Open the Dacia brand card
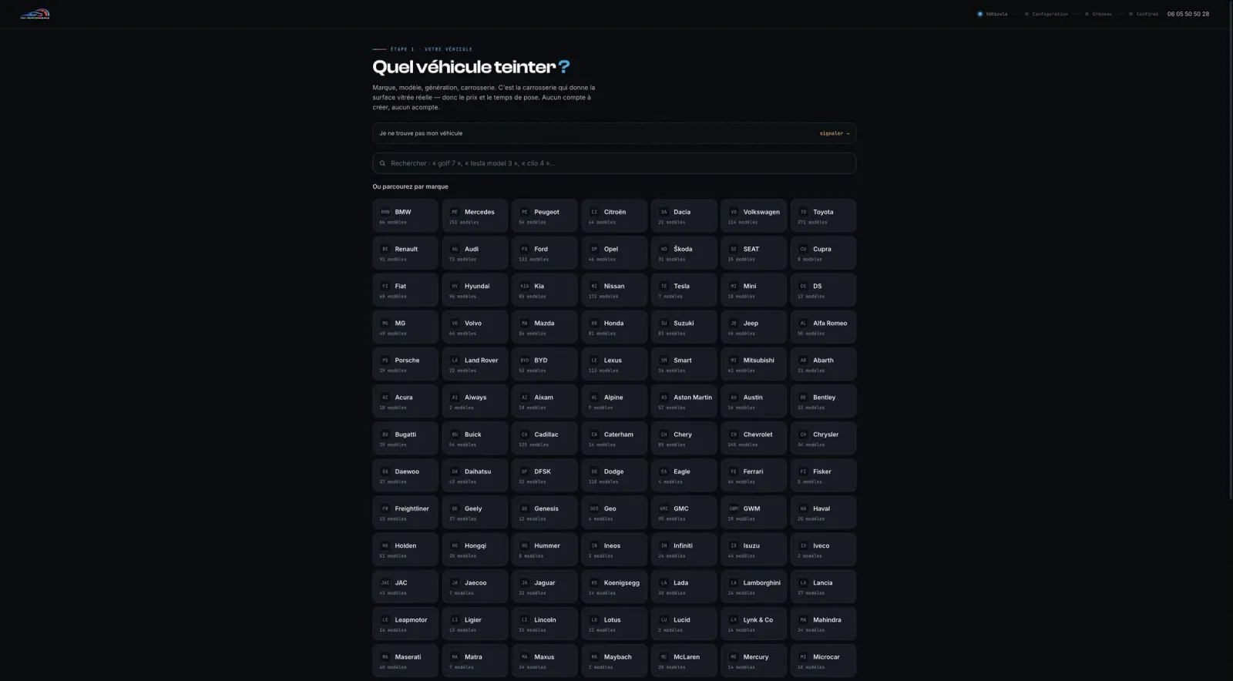The image size is (1233, 681). point(684,216)
